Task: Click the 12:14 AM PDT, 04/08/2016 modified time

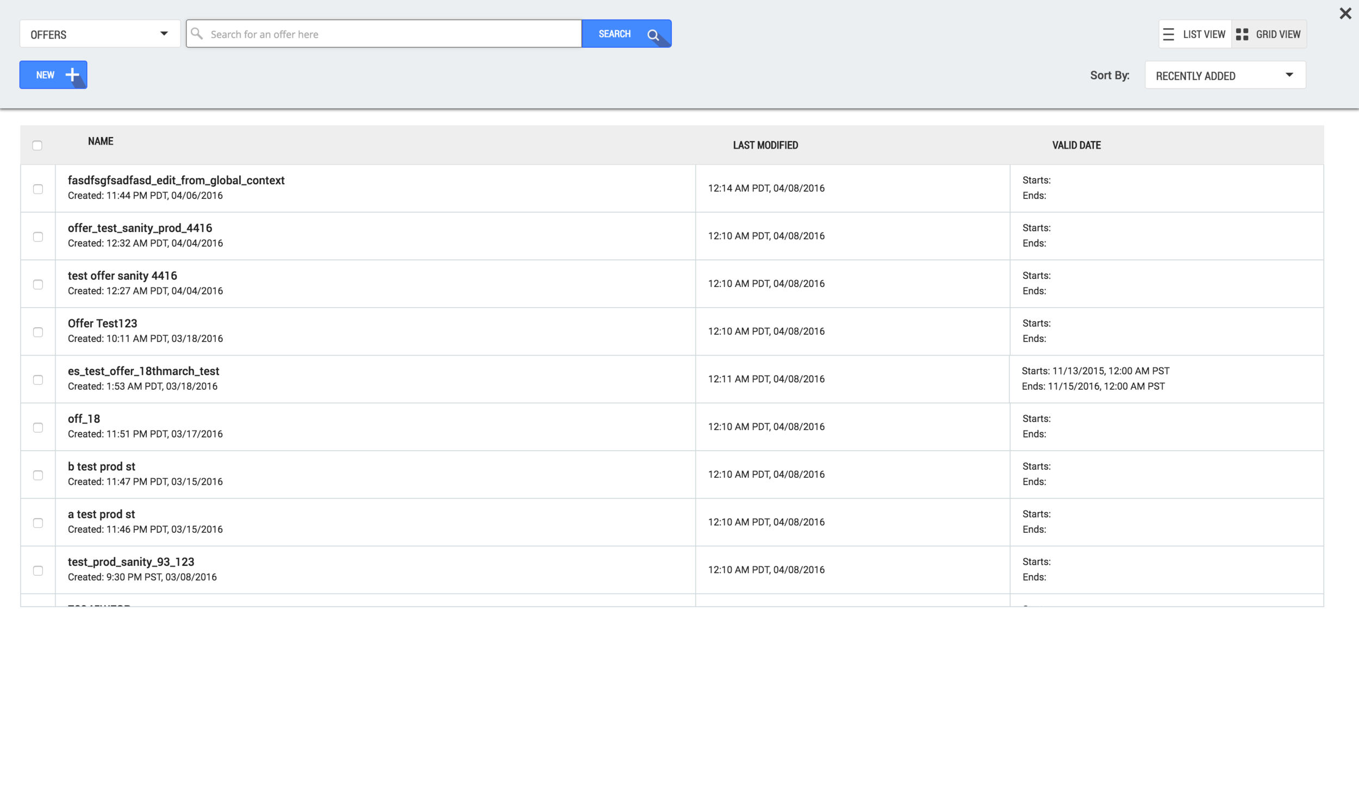Action: click(766, 188)
